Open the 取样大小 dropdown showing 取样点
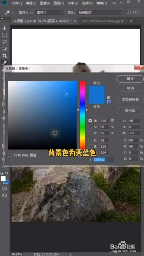The image size is (144, 256). 50,12
